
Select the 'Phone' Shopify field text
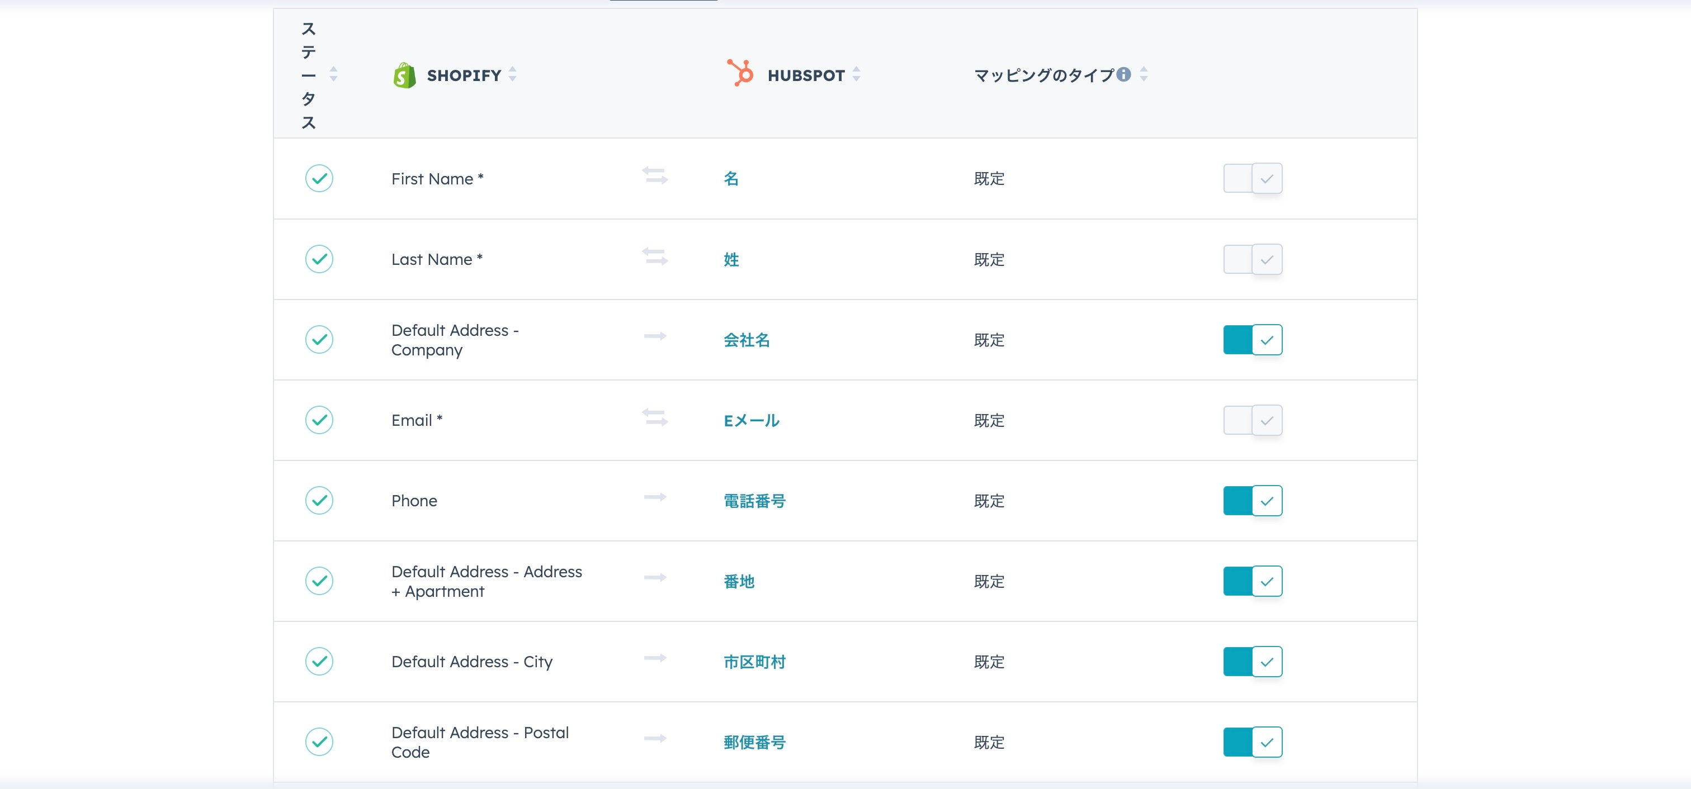click(414, 501)
